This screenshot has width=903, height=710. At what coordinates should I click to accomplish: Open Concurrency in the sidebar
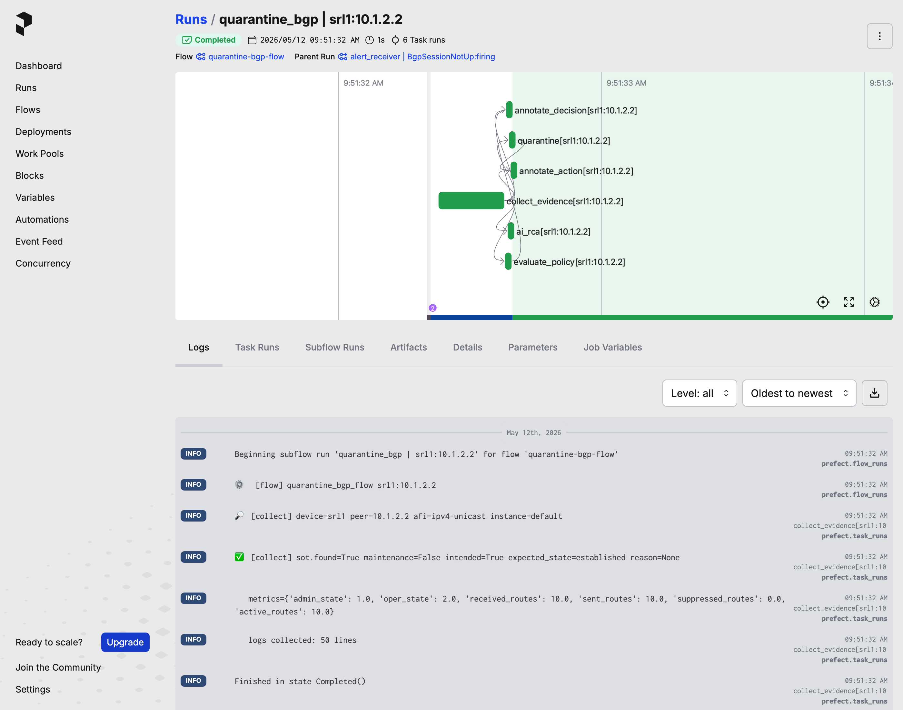coord(43,264)
